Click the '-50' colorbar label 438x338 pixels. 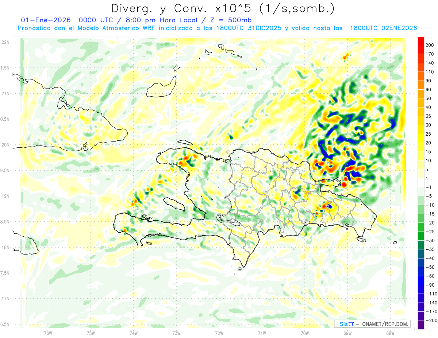(x=430, y=267)
